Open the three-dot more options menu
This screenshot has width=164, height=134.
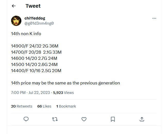(x=154, y=18)
